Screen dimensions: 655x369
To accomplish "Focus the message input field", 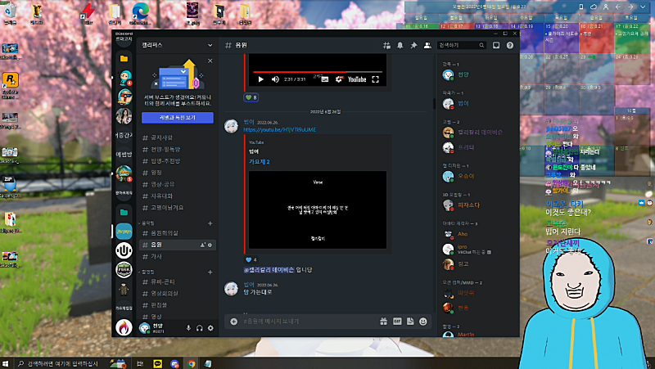I will 308,322.
